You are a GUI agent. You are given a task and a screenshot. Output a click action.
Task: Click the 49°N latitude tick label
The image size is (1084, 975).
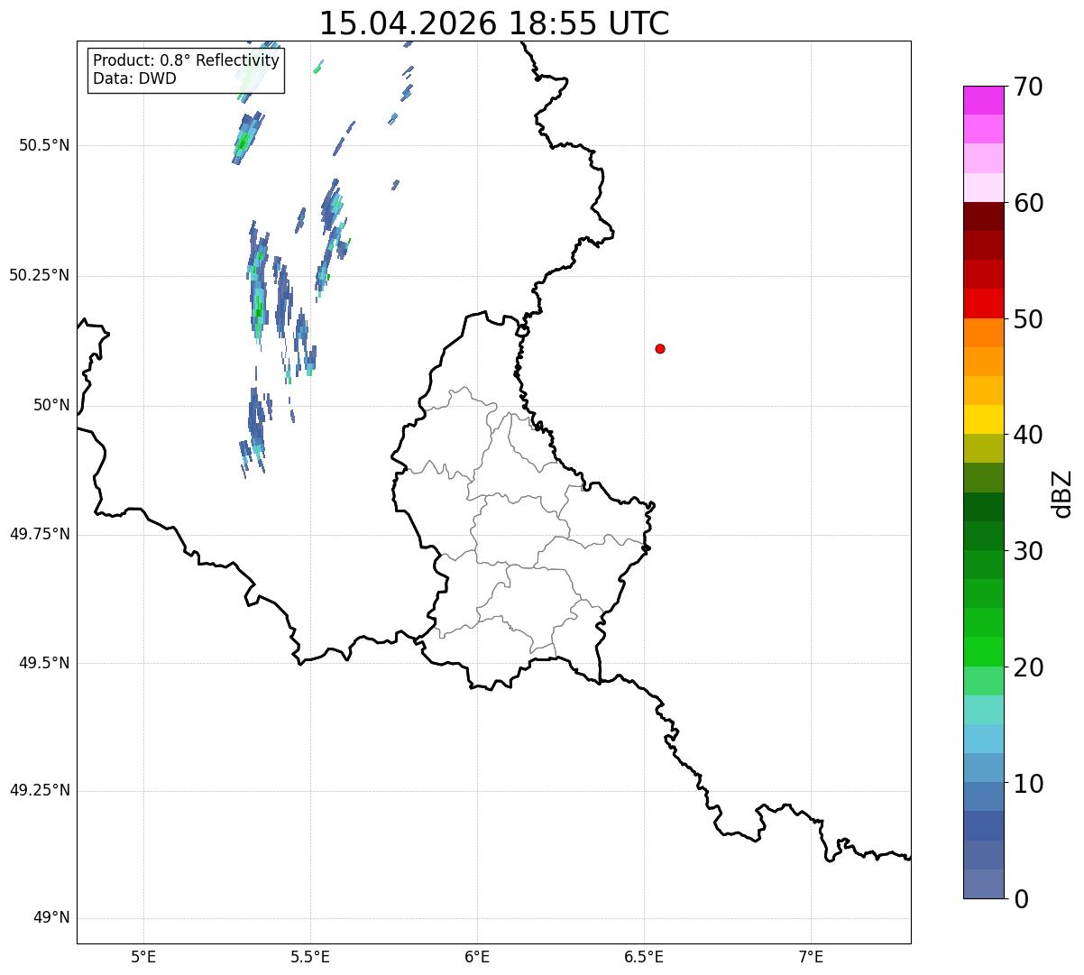[x=51, y=918]
